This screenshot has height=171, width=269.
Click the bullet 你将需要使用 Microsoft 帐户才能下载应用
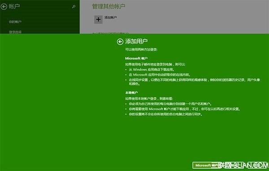pos(184,109)
